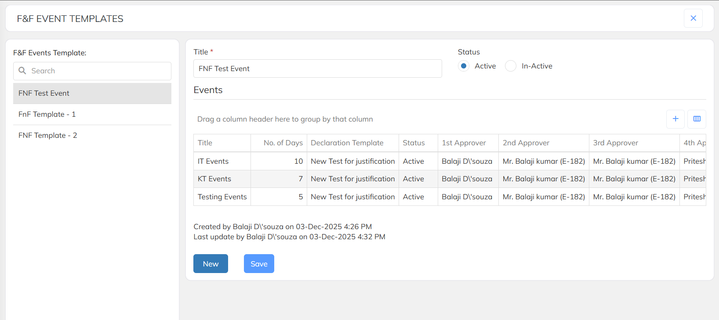Select the Testing Events row
Screen dimensions: 719x320
[x=222, y=197]
